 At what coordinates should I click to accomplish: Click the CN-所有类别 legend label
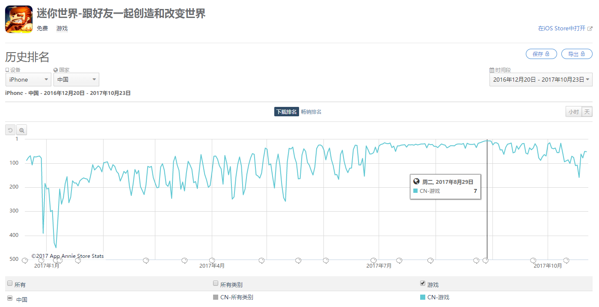coord(237,297)
